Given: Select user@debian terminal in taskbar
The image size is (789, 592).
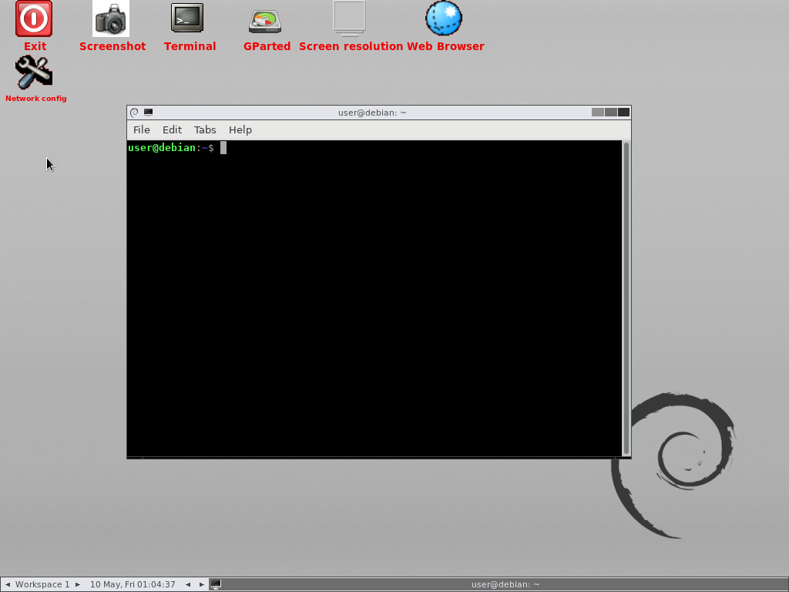Looking at the screenshot, I should click(505, 584).
